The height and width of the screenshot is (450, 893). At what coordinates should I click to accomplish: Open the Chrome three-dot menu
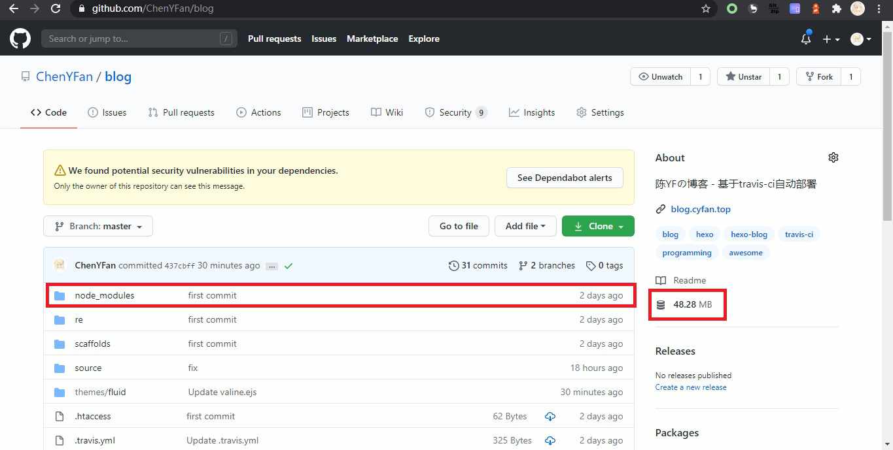(x=879, y=8)
